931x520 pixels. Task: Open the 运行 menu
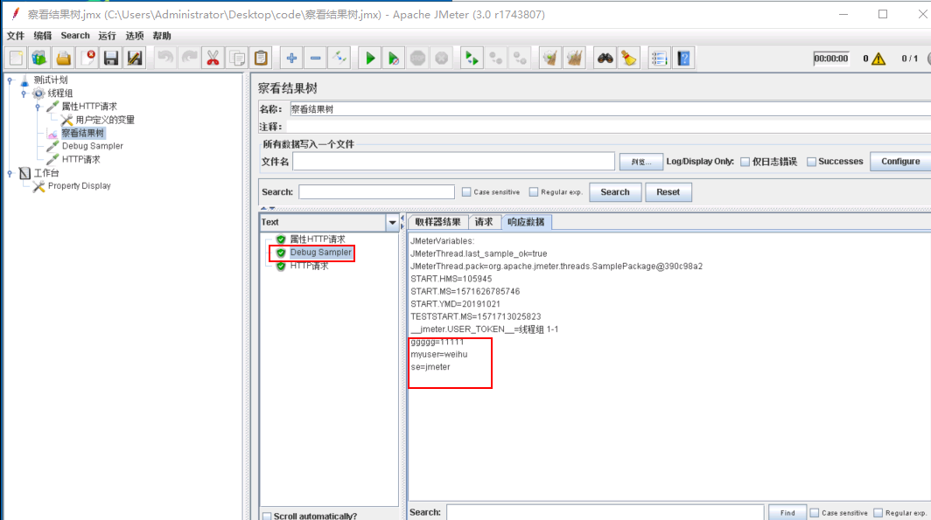click(107, 36)
